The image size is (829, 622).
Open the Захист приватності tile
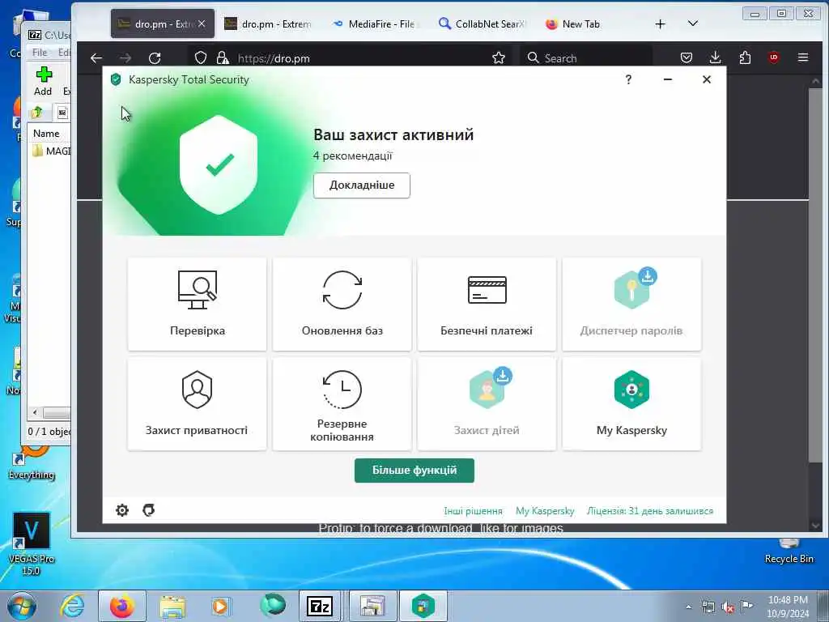coord(198,404)
